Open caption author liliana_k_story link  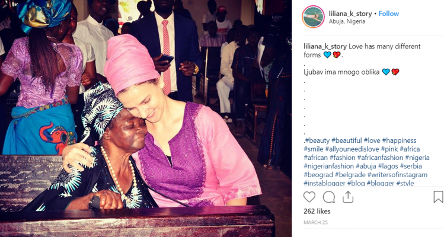tap(325, 46)
